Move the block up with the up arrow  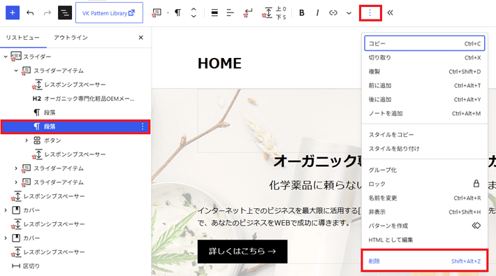194,10
